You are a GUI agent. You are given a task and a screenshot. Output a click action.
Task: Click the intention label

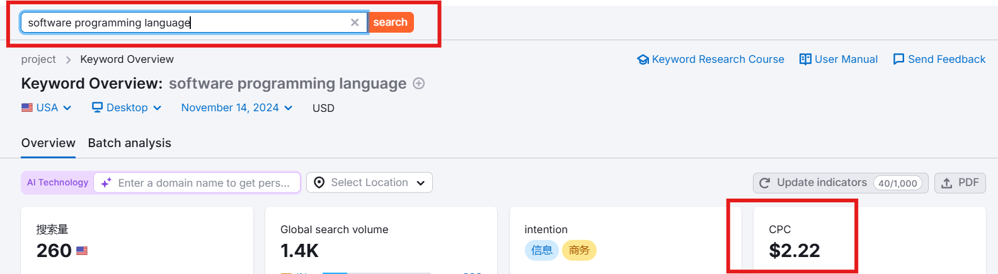tap(546, 229)
